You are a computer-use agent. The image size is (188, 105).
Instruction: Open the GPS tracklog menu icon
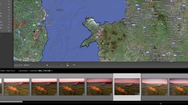(x=74, y=65)
